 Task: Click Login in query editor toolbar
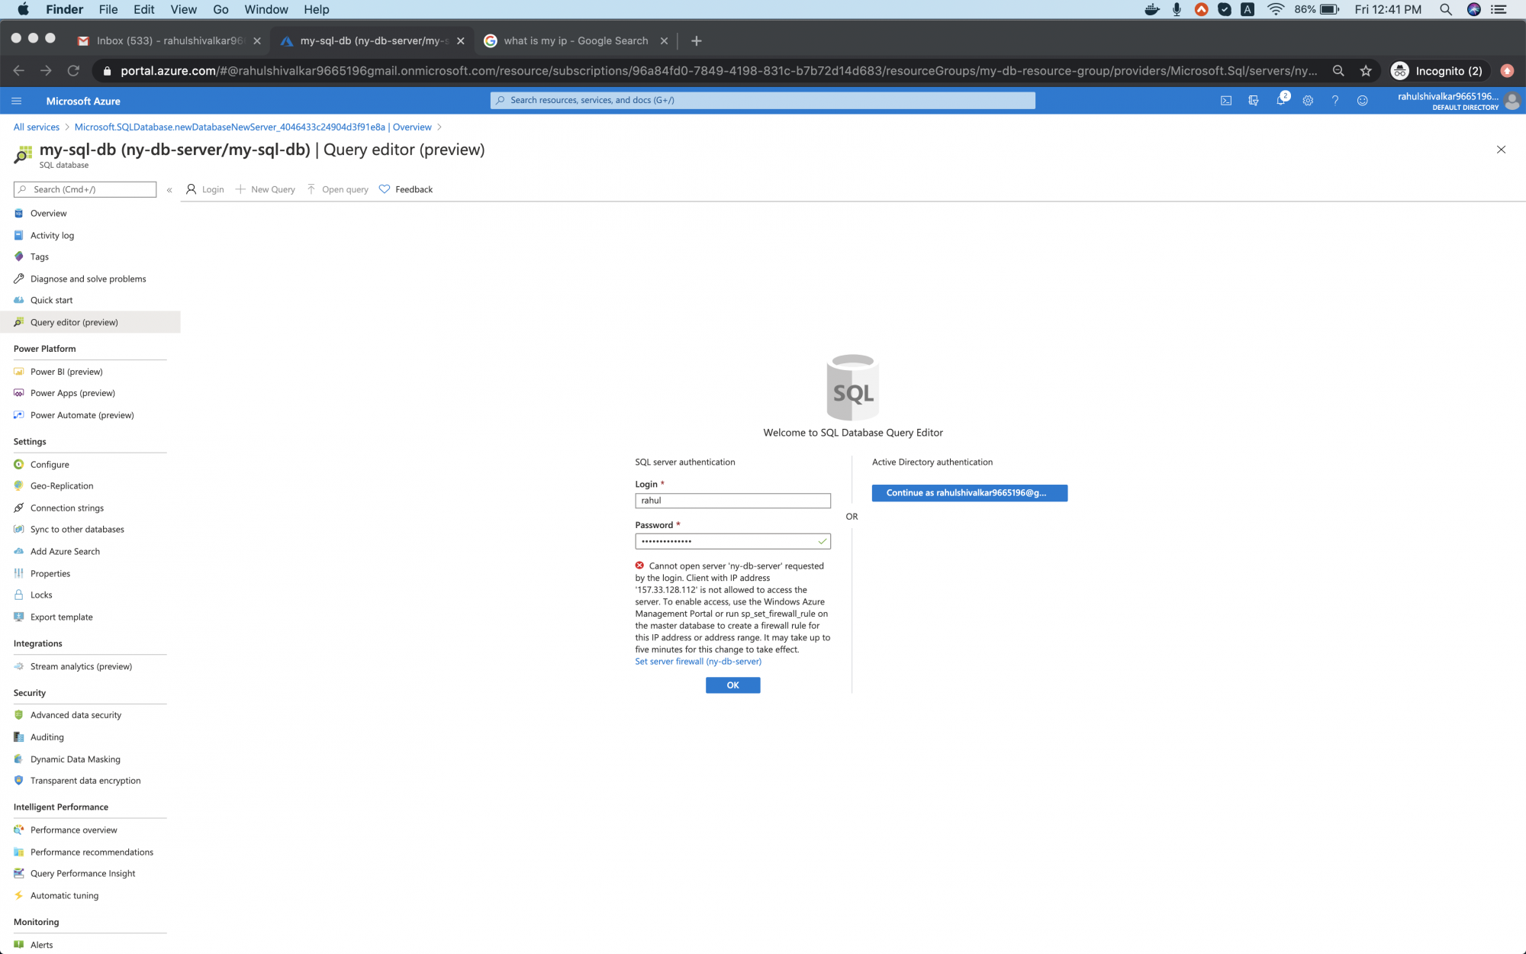[205, 189]
